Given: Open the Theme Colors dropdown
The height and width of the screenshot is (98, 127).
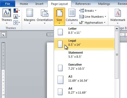Looking at the screenshot, I should click(17, 11).
